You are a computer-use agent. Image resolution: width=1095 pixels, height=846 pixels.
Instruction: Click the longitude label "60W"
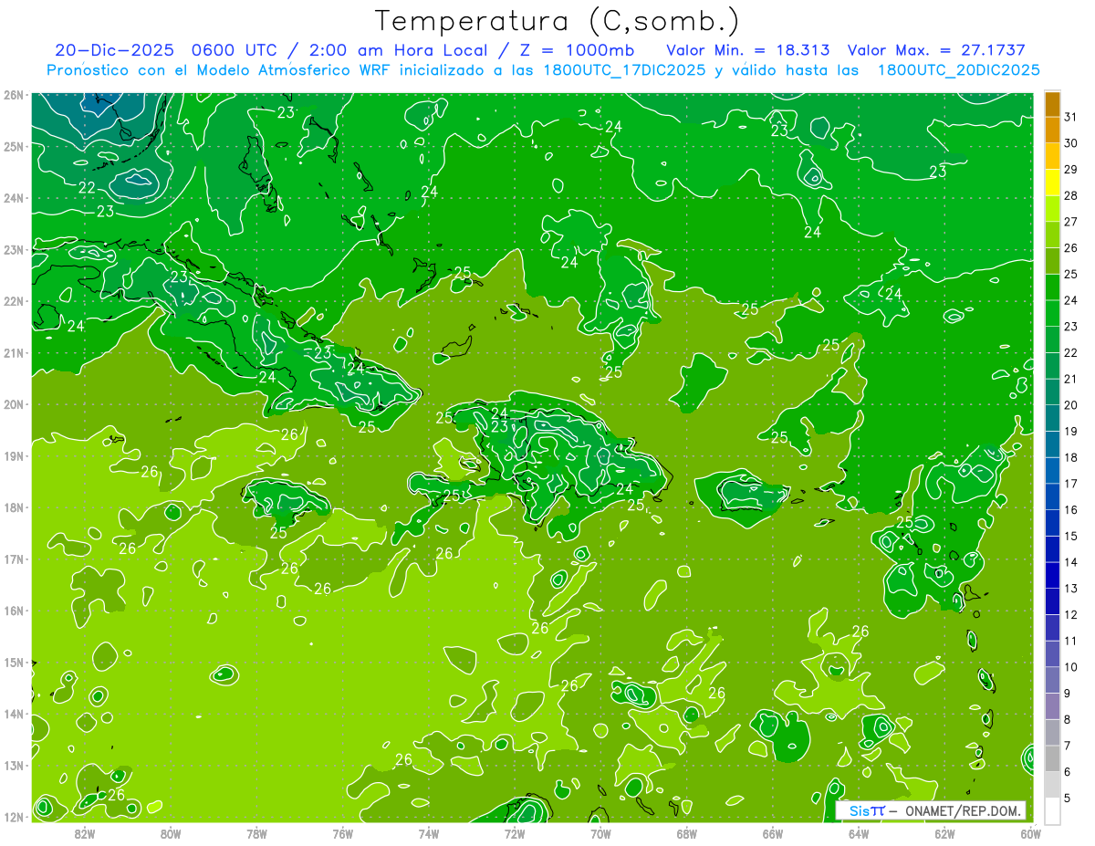click(x=1029, y=832)
